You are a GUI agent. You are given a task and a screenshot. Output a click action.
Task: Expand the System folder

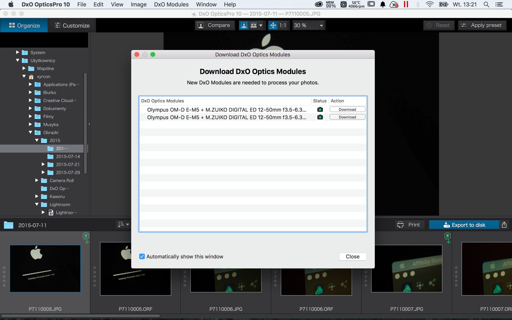[18, 52]
